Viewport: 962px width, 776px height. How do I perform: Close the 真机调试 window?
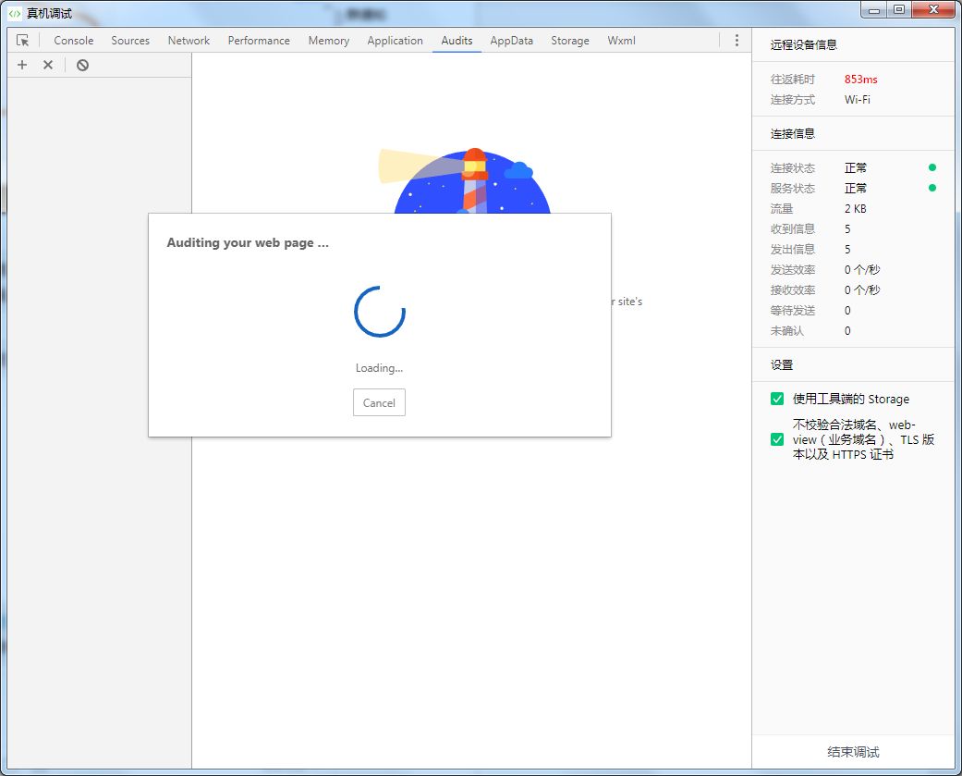[x=933, y=10]
